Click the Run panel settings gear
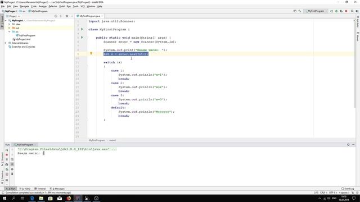 point(348,145)
